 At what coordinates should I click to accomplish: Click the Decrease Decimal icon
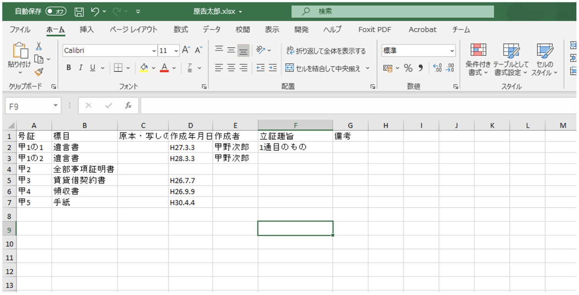(x=450, y=68)
